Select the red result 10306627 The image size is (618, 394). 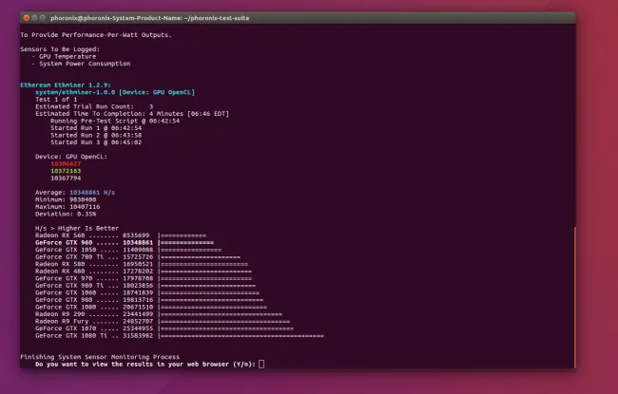point(66,163)
